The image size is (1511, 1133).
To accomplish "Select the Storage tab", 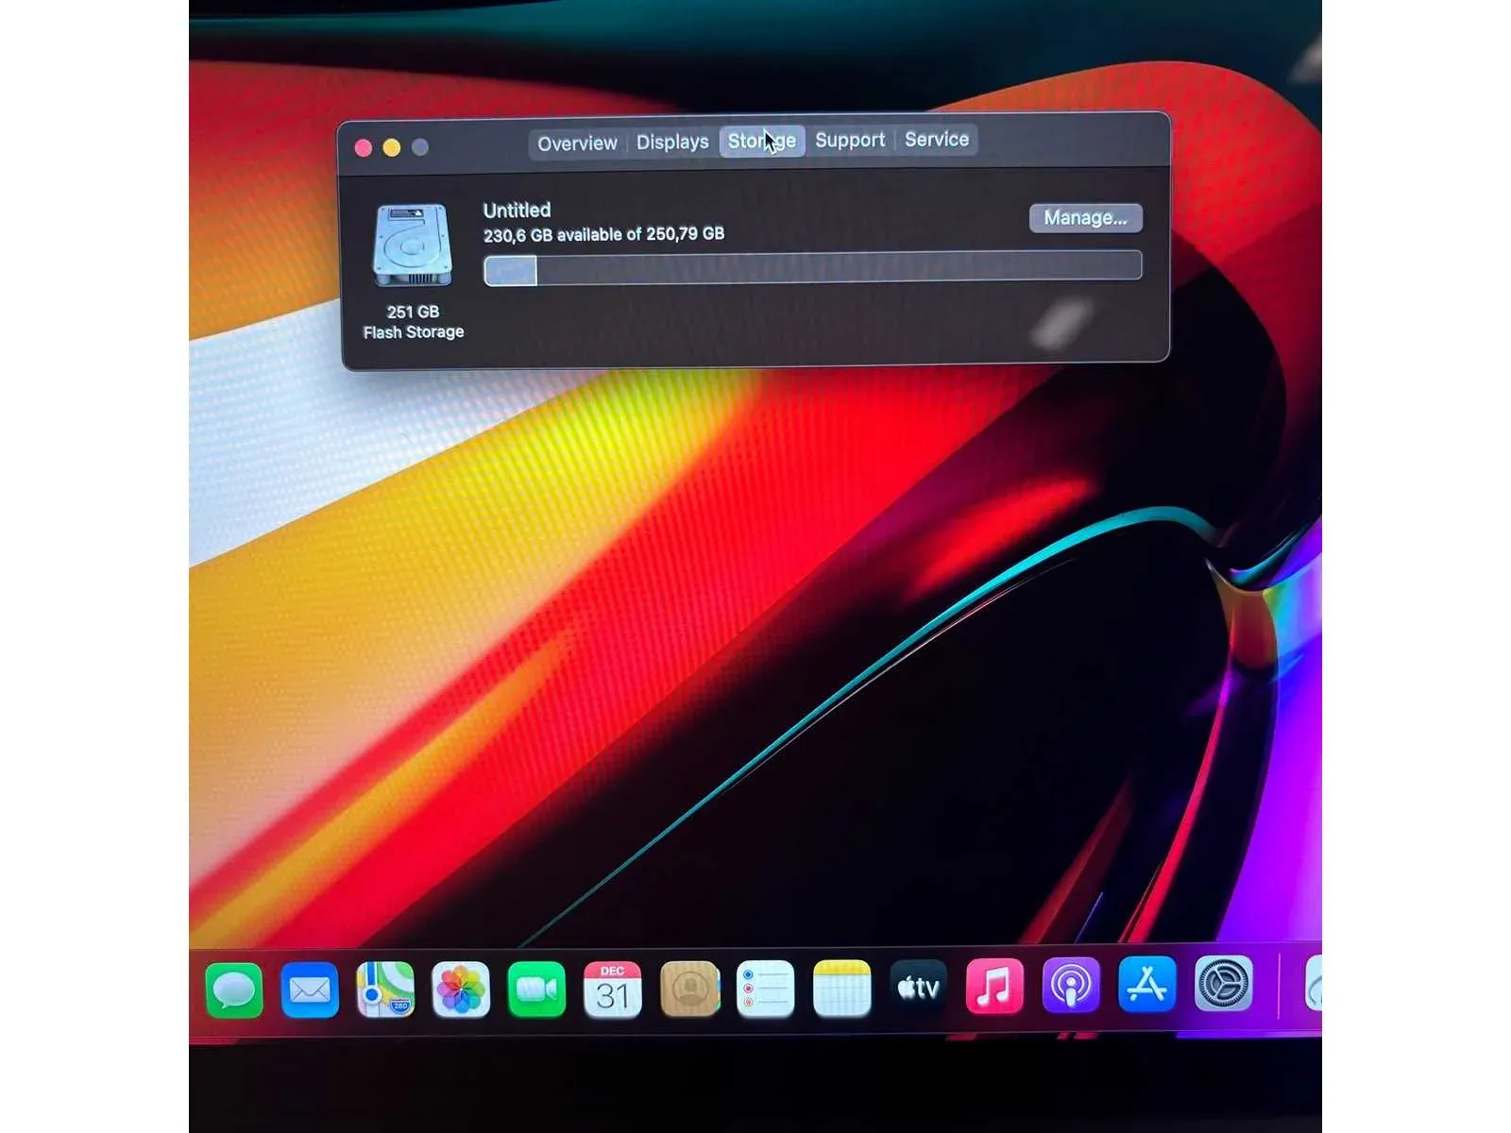I will (762, 141).
